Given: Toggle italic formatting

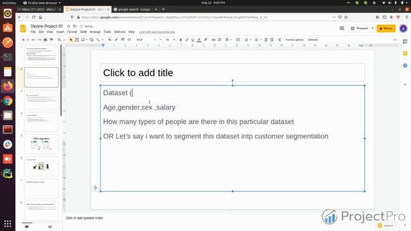Looking at the screenshot, I should [187, 40].
